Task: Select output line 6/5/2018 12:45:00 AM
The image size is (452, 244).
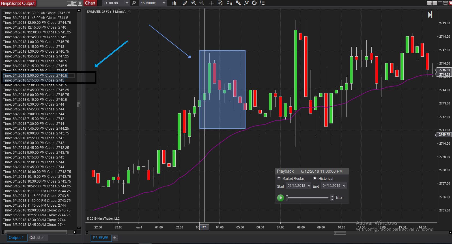Action: [34, 225]
